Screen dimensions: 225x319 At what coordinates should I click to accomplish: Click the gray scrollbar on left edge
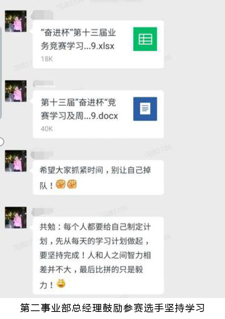[1, 72]
